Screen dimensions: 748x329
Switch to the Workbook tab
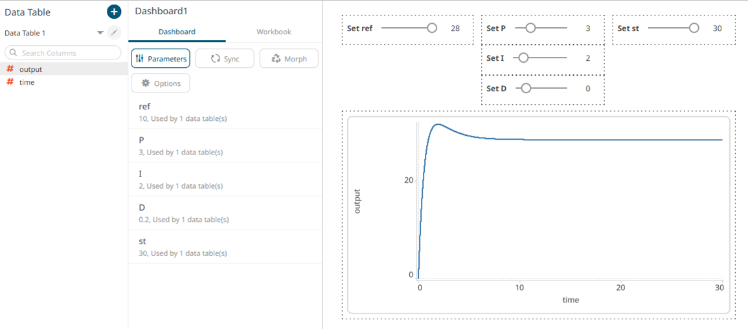coord(273,32)
